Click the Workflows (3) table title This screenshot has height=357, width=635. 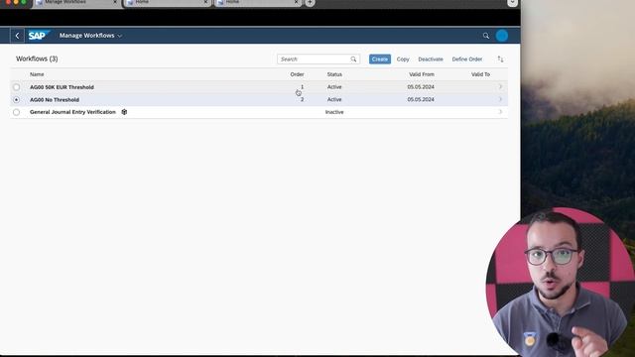(x=37, y=59)
